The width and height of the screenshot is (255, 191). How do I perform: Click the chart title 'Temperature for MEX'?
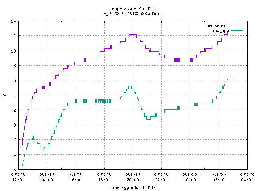click(132, 8)
